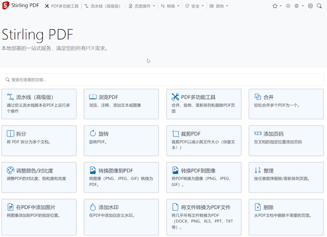Click the magnifier icon inside search field

8,80
